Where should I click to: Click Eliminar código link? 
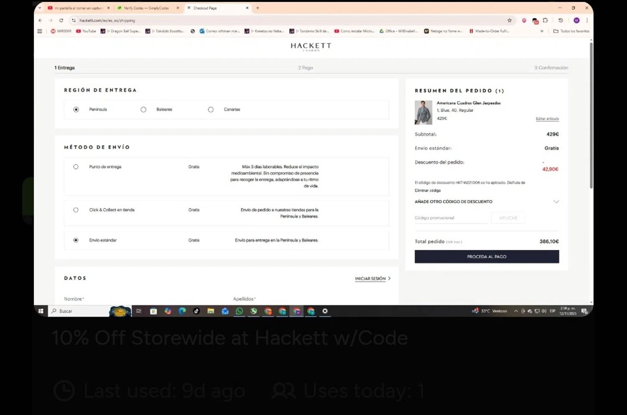coord(428,190)
